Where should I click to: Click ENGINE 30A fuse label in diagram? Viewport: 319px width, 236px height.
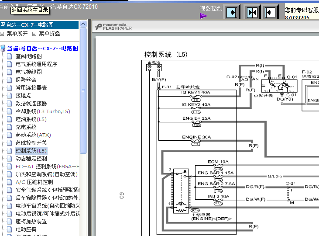click(196, 137)
